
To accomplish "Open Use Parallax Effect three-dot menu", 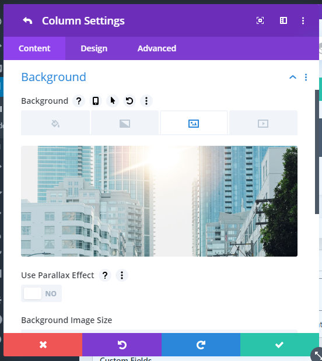I will 122,275.
